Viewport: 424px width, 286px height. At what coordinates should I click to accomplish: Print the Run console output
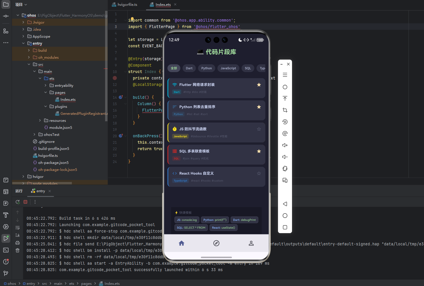pyautogui.click(x=18, y=243)
